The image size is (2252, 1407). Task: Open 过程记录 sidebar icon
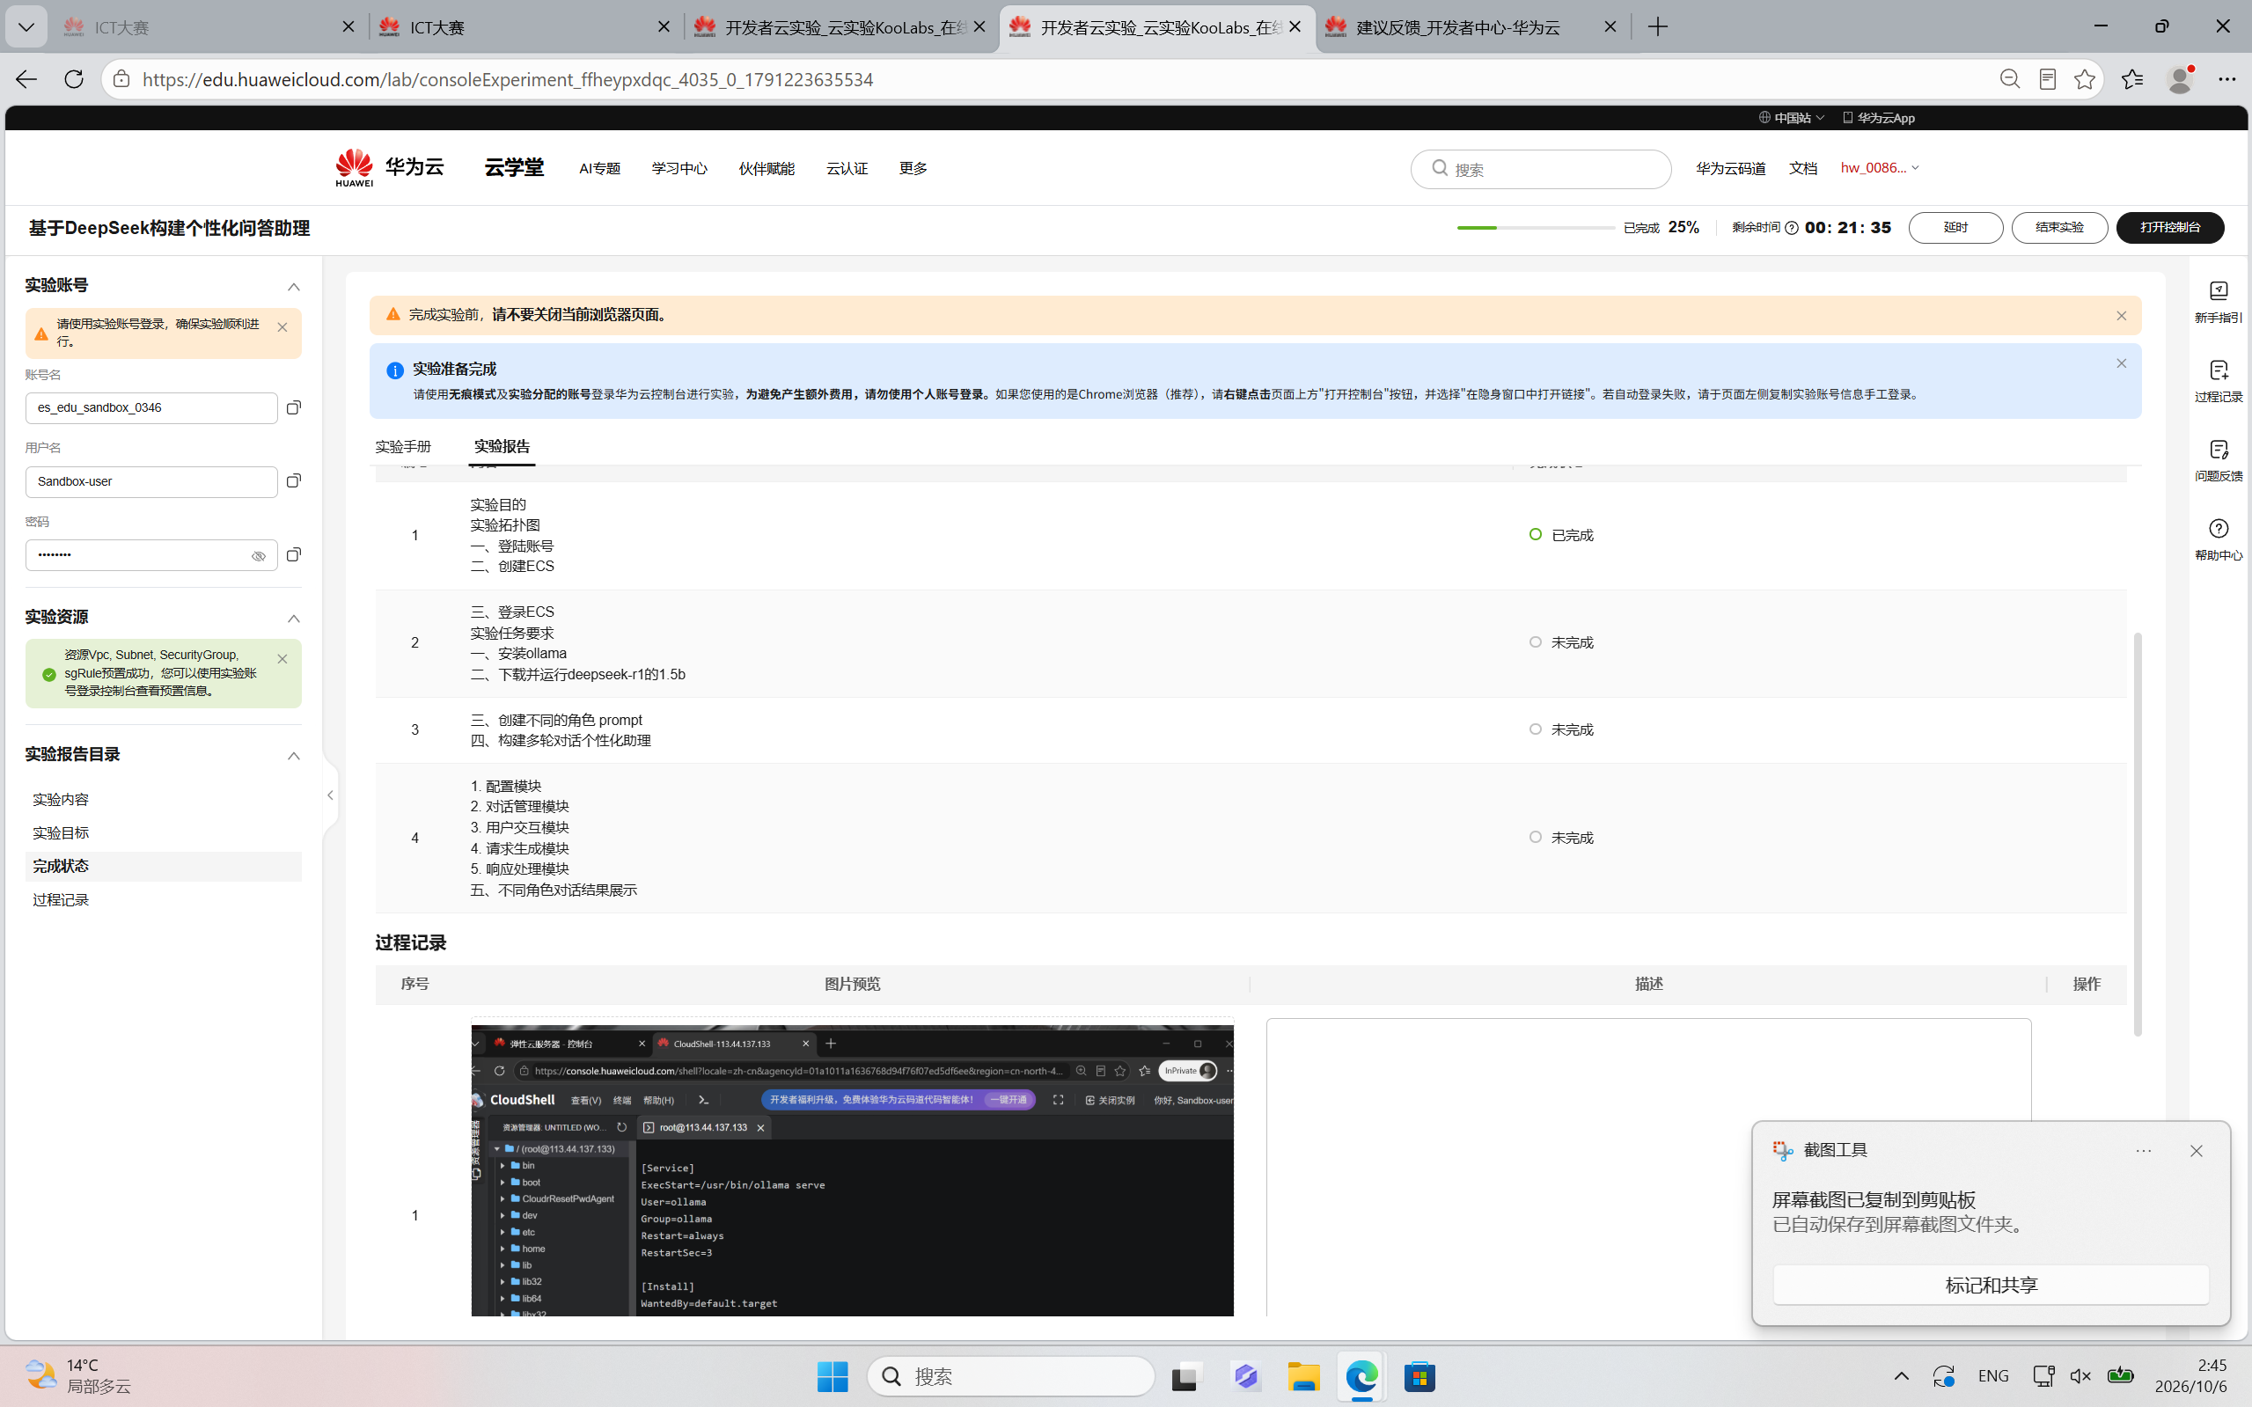(x=2219, y=381)
